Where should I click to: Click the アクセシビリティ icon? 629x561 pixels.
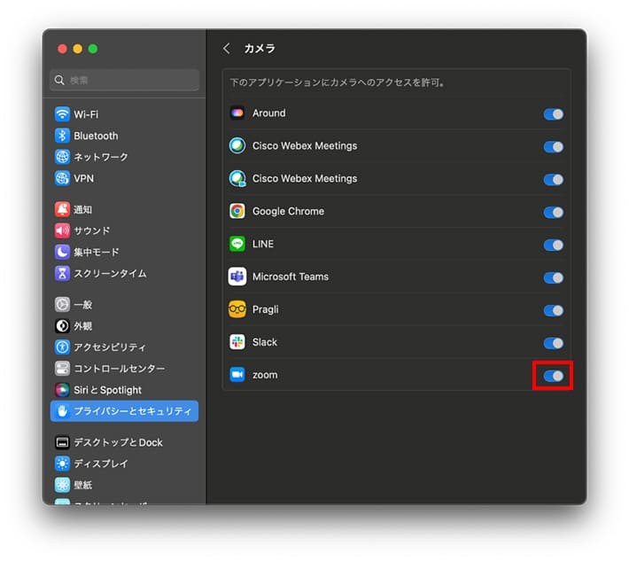(x=62, y=347)
